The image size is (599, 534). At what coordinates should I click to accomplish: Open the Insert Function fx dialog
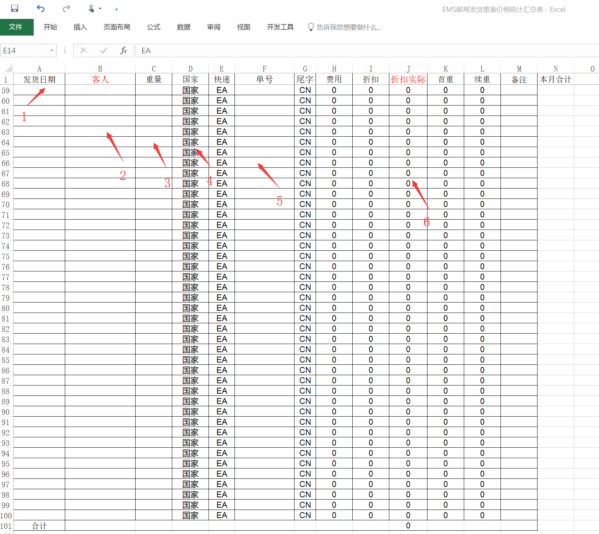(123, 51)
